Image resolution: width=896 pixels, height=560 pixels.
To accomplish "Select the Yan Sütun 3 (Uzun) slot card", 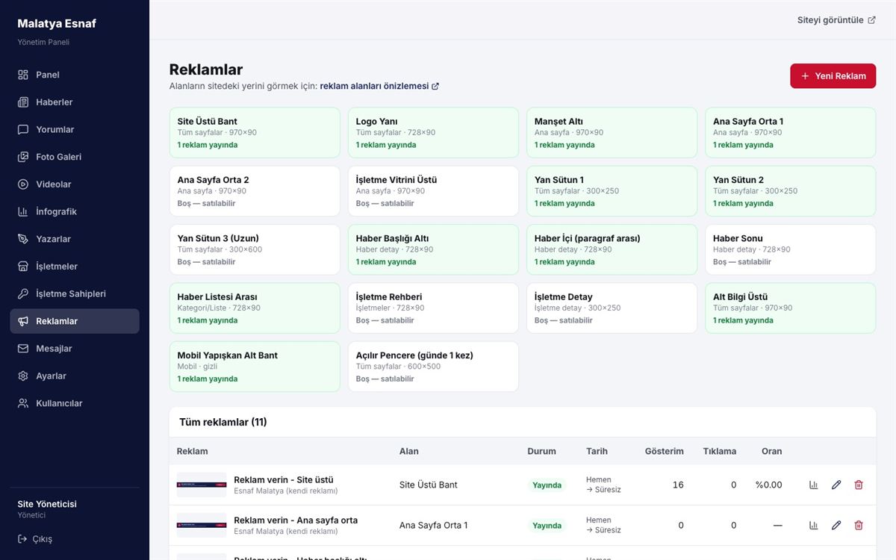I will coord(255,250).
